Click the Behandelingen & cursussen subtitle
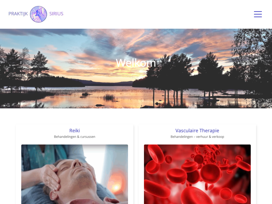This screenshot has height=204, width=272. pyautogui.click(x=75, y=137)
